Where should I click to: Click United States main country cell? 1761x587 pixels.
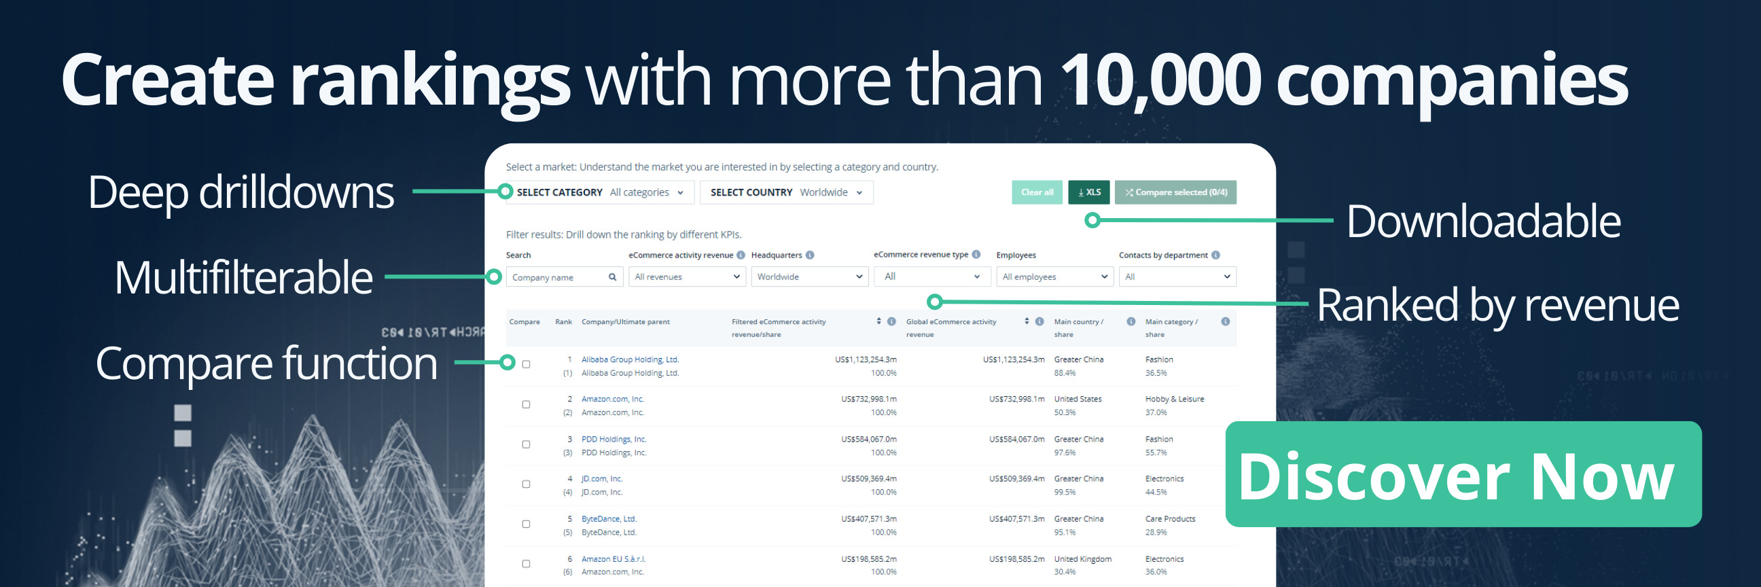(x=1078, y=399)
